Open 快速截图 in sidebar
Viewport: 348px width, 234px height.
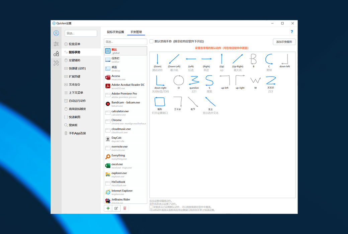pyautogui.click(x=81, y=117)
